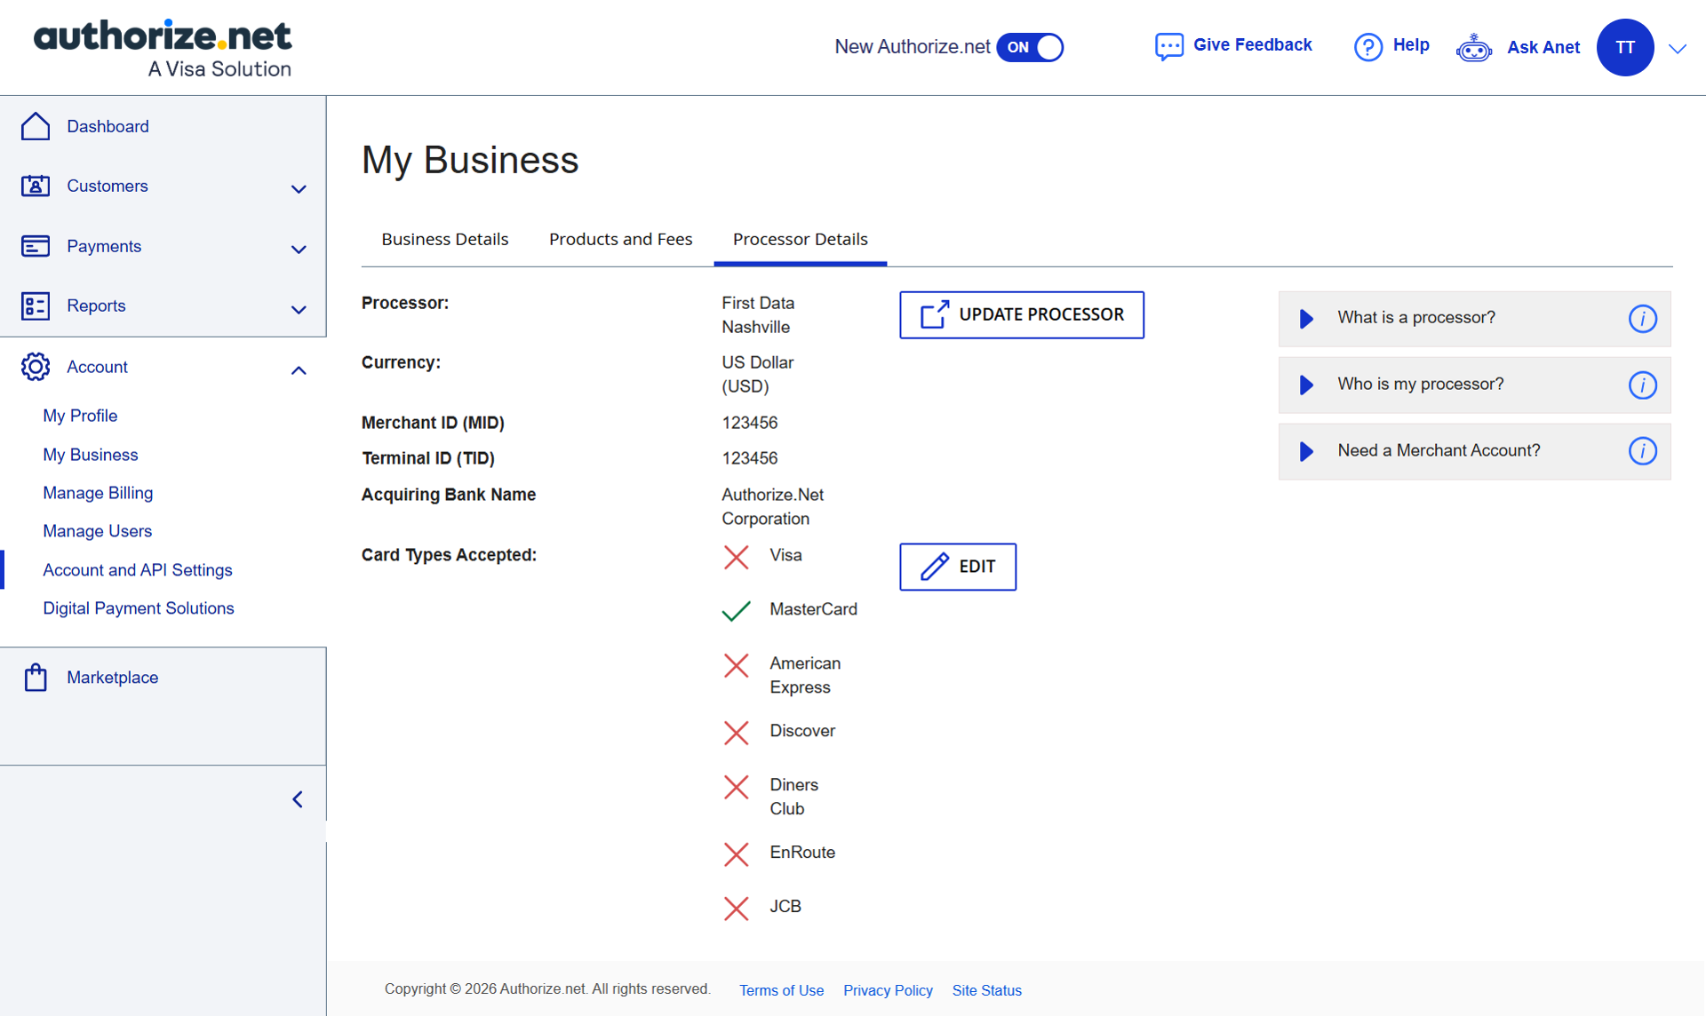Screen dimensions: 1706x1016
Task: Click the authorize.net logo
Action: click(x=163, y=48)
